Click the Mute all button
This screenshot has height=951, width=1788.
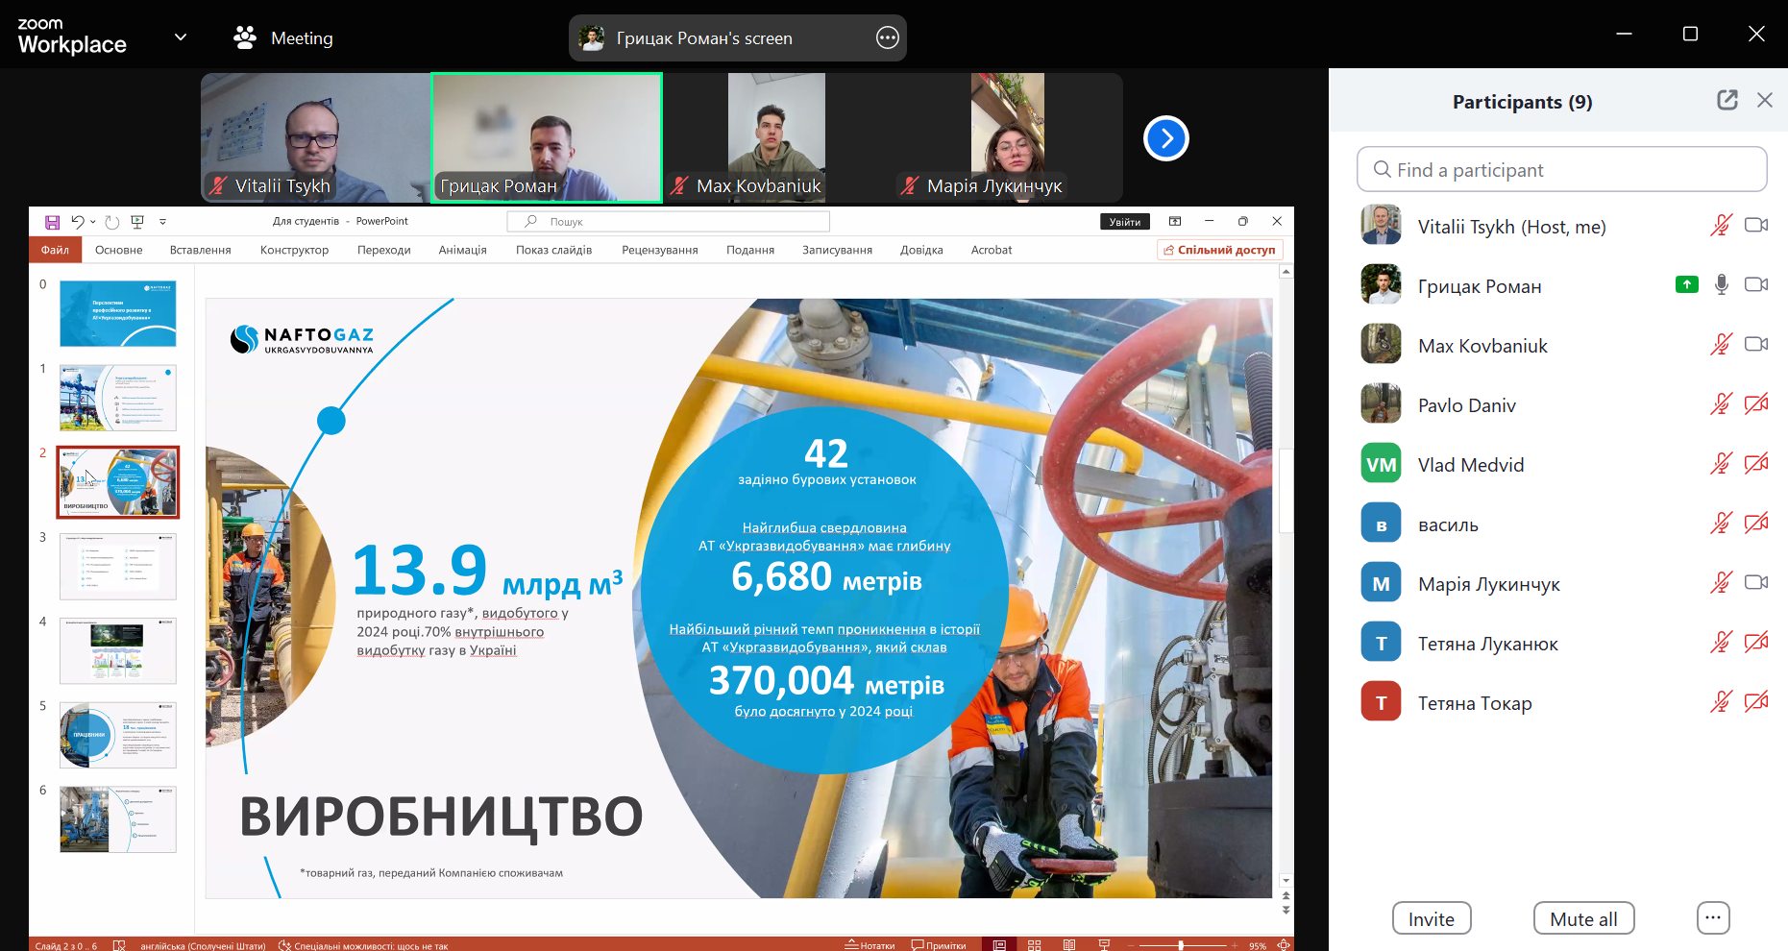1583,918
